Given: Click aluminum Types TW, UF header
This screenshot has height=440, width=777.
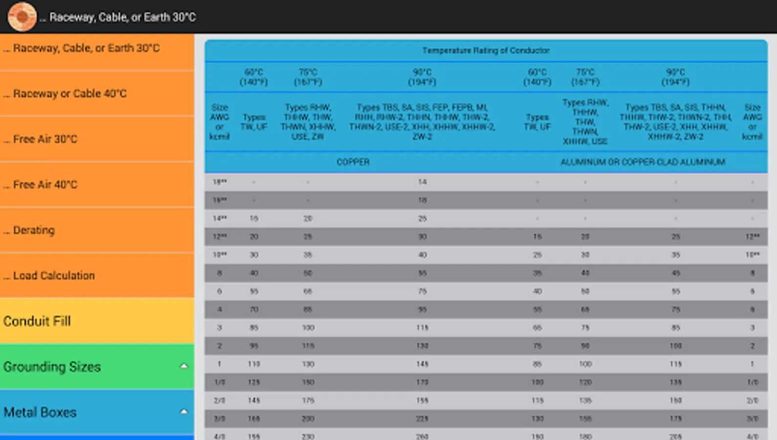Looking at the screenshot, I should click(x=537, y=122).
